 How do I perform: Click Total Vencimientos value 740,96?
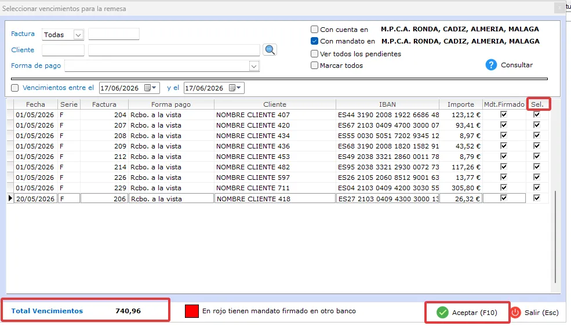click(x=128, y=311)
